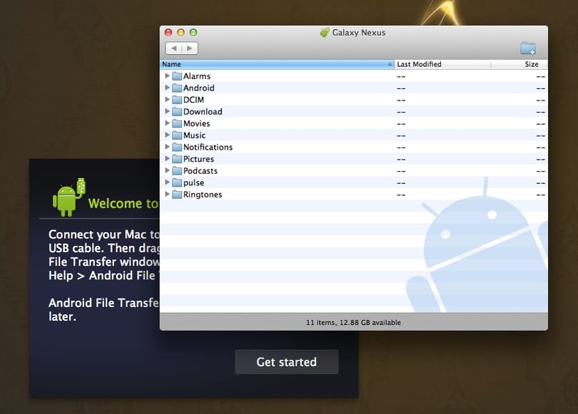Click the Music folder icon
The height and width of the screenshot is (414, 578).
tap(177, 135)
